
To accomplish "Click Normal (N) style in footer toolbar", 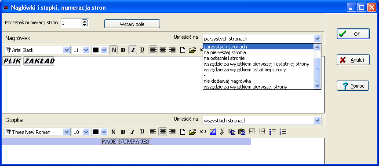I will [x=113, y=132].
